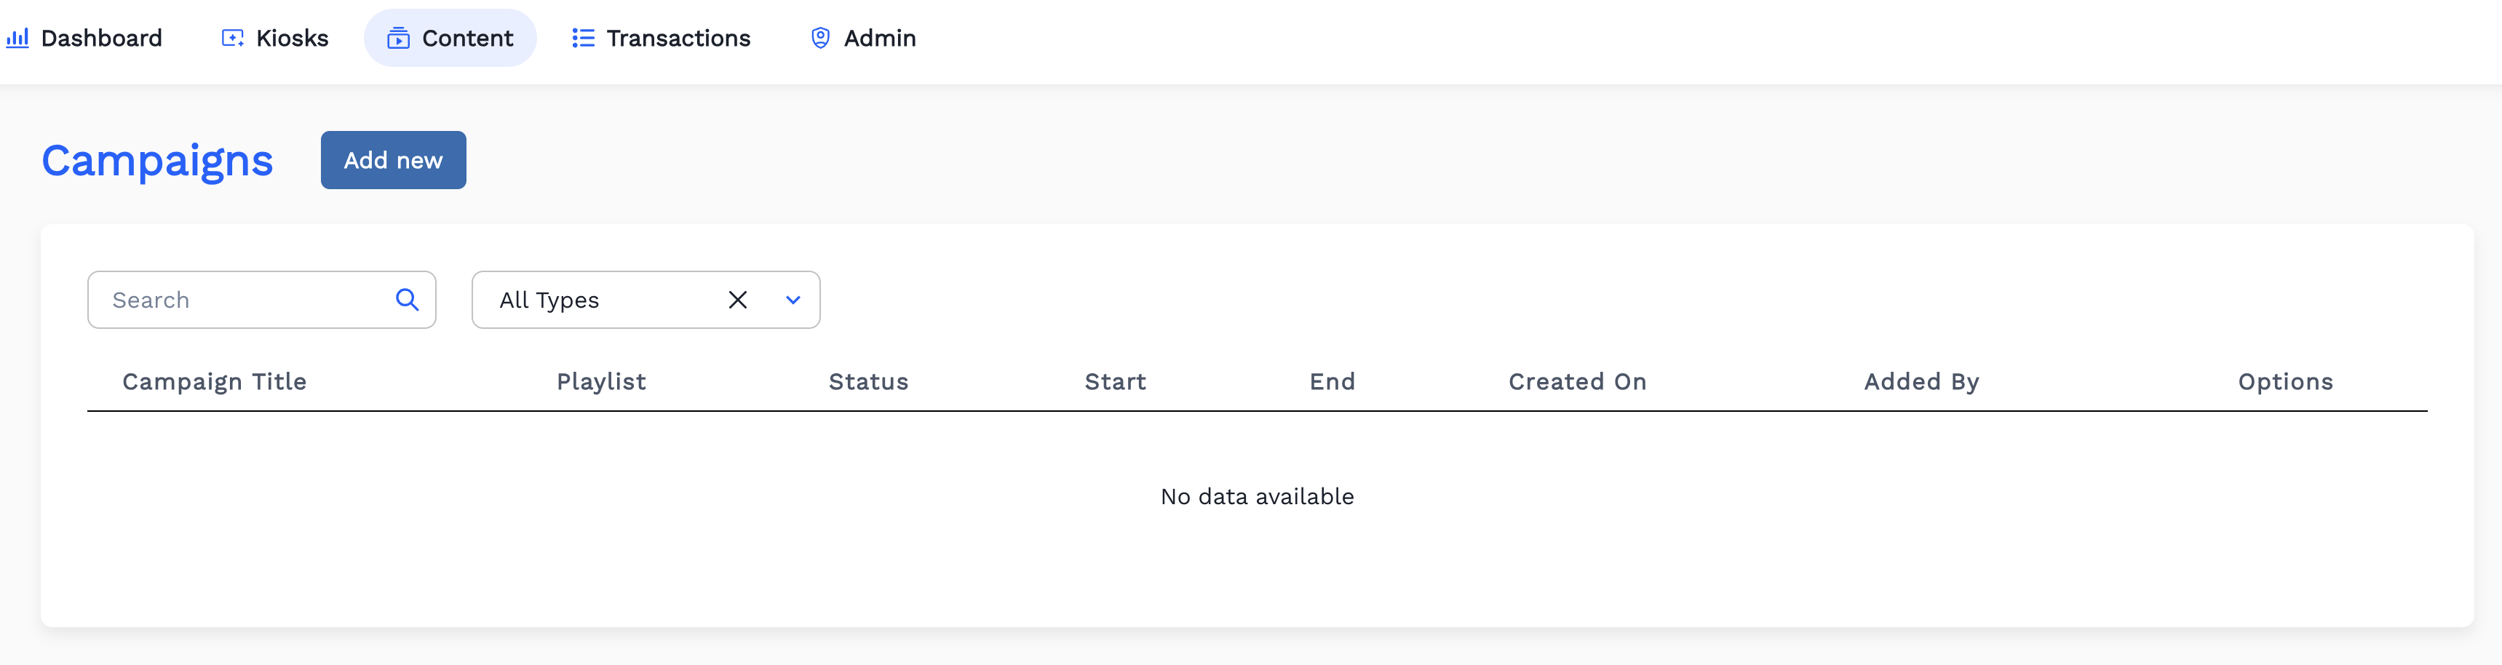Sort by Campaign Title column header
This screenshot has height=665, width=2502.
point(215,381)
